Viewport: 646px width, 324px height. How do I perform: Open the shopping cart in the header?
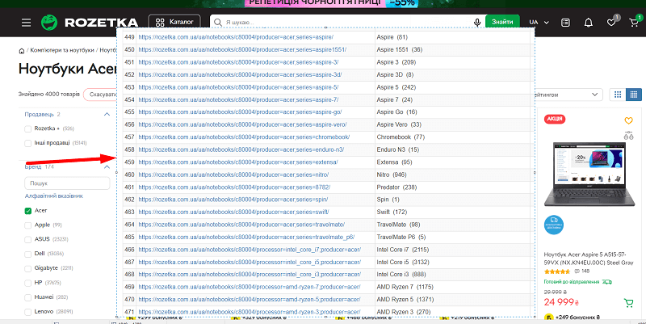pyautogui.click(x=634, y=23)
